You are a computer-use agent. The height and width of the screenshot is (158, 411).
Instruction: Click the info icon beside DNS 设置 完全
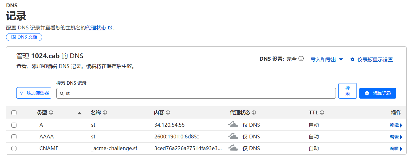tap(301, 59)
